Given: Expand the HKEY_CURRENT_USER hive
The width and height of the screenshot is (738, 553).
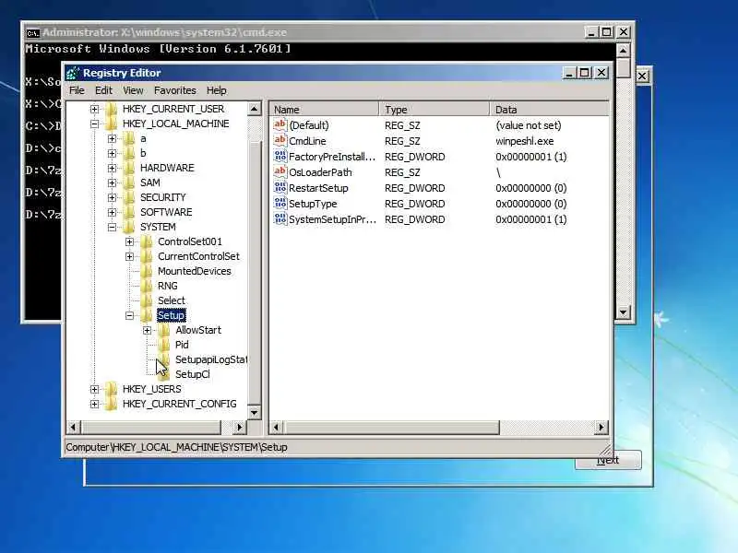Looking at the screenshot, I should [95, 109].
